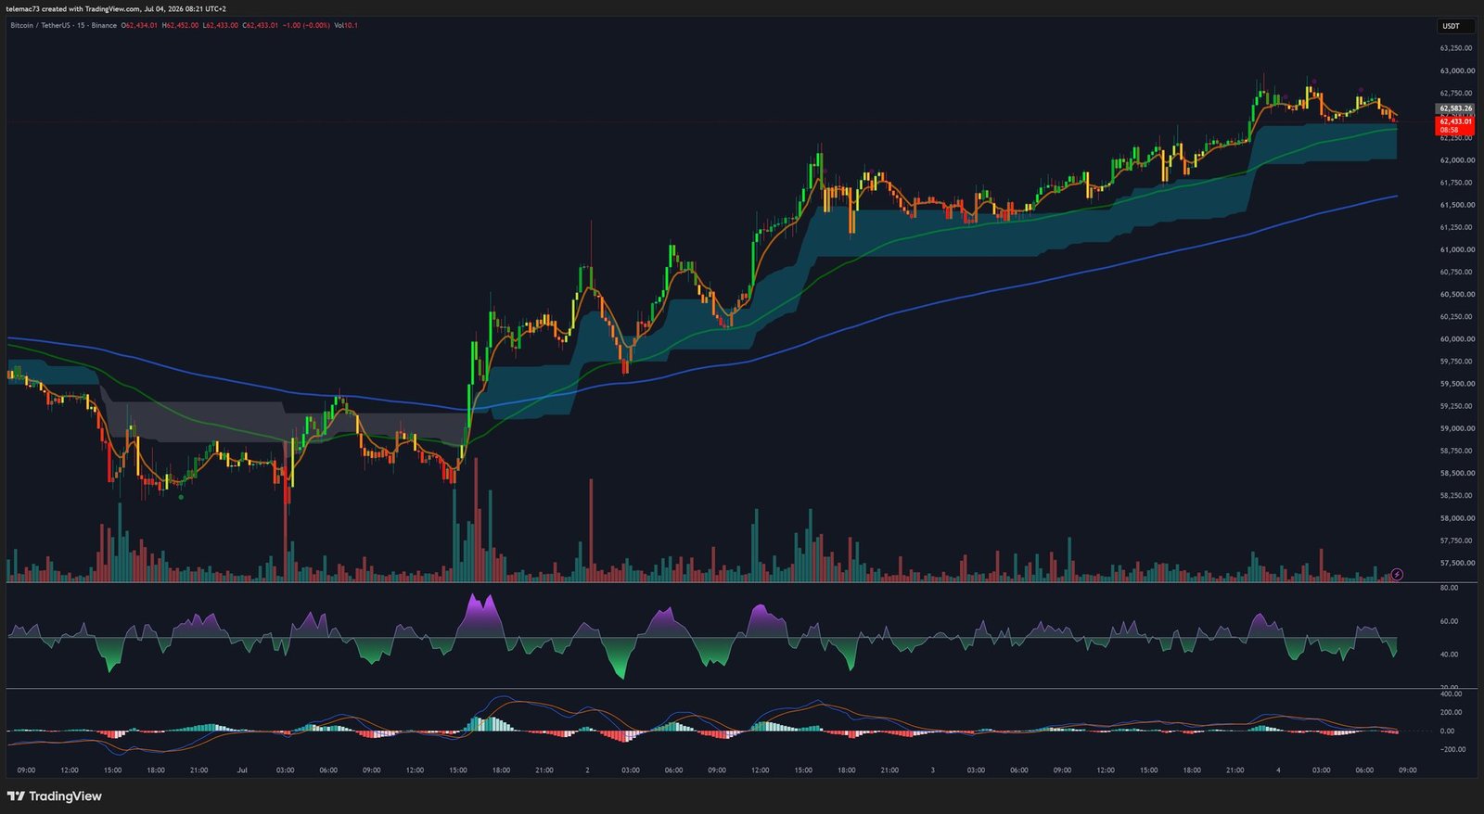Click the 58,000.00 price axis label
Viewport: 1484px width, 814px height.
(1456, 518)
